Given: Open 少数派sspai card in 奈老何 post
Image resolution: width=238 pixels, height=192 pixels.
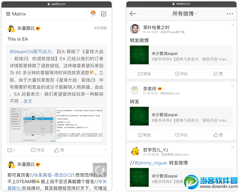Looking at the screenshot, I should [181, 117].
